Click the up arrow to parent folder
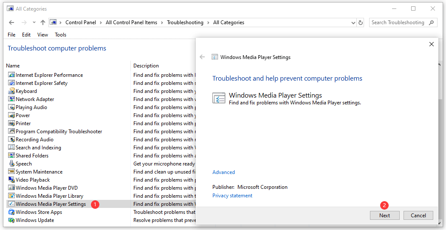This screenshot has height=230, width=446. tap(43, 22)
